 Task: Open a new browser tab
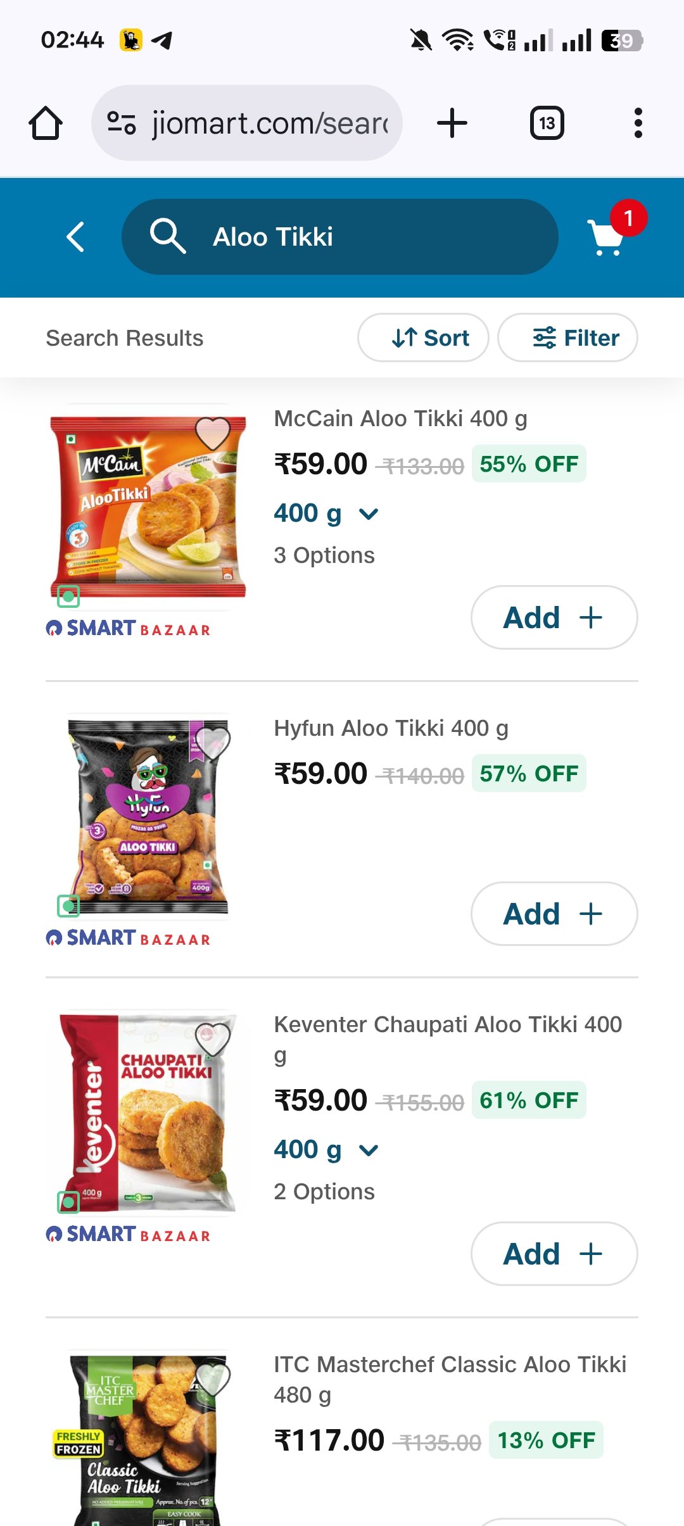point(452,123)
